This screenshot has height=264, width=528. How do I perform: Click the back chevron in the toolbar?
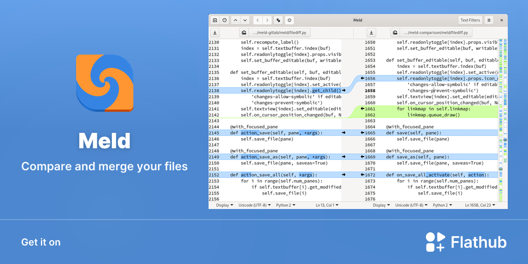coord(258,20)
